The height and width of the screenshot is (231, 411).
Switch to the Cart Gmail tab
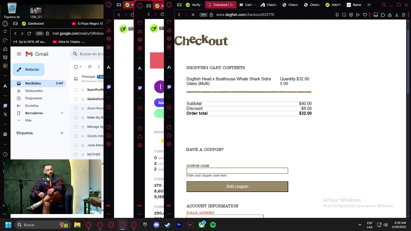point(247,5)
